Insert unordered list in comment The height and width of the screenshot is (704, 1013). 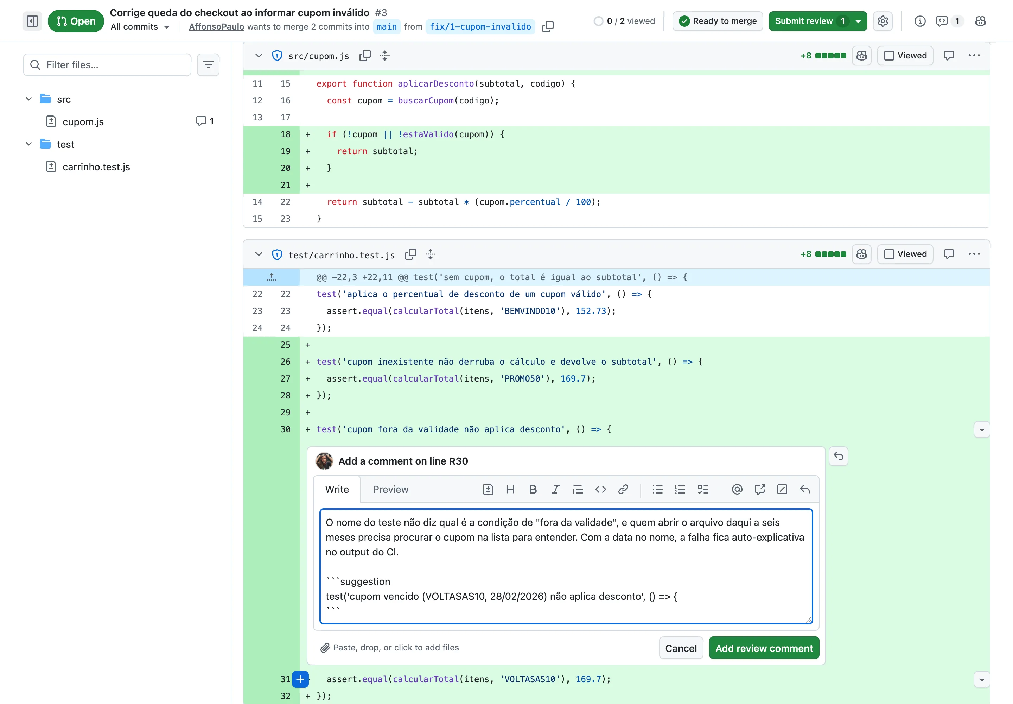[657, 489]
